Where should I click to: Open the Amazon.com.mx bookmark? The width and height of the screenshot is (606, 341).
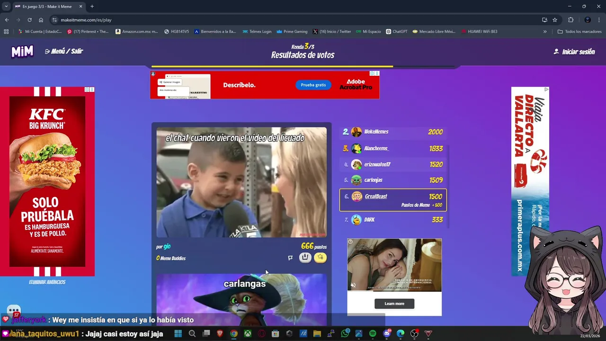(137, 32)
